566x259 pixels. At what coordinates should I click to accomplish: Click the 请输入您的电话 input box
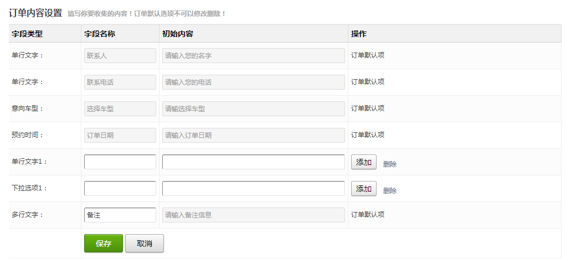[x=253, y=82]
